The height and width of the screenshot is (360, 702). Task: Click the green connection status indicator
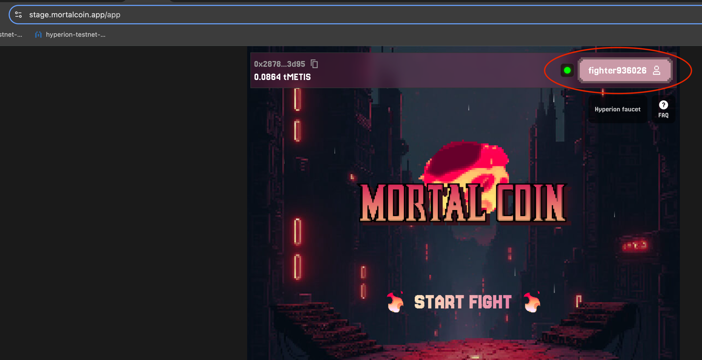567,71
